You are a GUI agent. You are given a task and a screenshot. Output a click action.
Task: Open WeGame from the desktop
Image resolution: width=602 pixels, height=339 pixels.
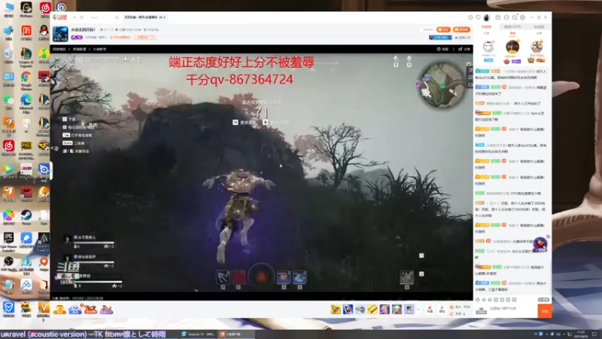[x=26, y=10]
